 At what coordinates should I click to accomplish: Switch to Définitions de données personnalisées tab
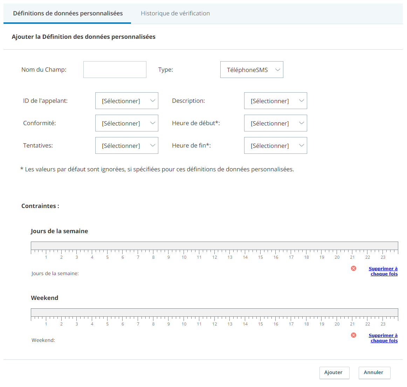[x=68, y=14]
